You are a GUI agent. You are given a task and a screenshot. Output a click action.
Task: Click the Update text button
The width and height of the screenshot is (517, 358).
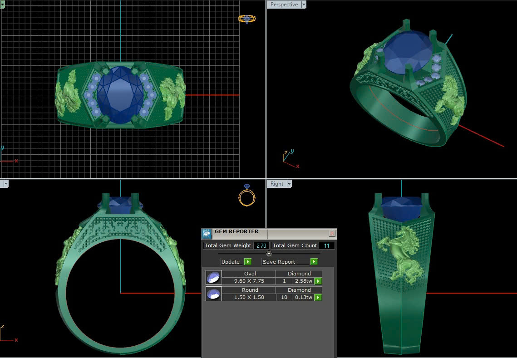coord(231,262)
